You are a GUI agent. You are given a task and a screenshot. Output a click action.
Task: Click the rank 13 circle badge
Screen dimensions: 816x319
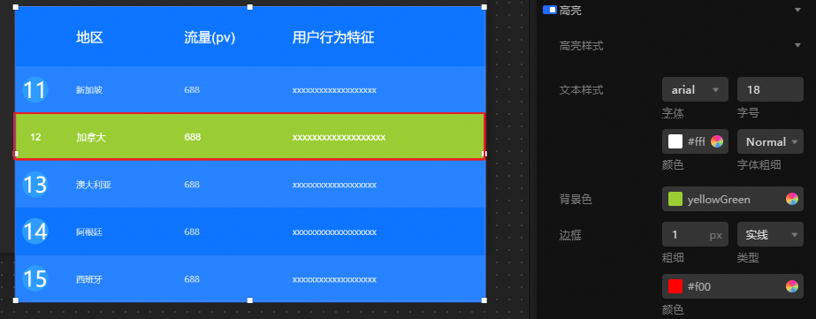(34, 185)
